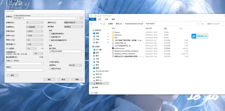Select the 汉化 folder icon

pos(113,38)
